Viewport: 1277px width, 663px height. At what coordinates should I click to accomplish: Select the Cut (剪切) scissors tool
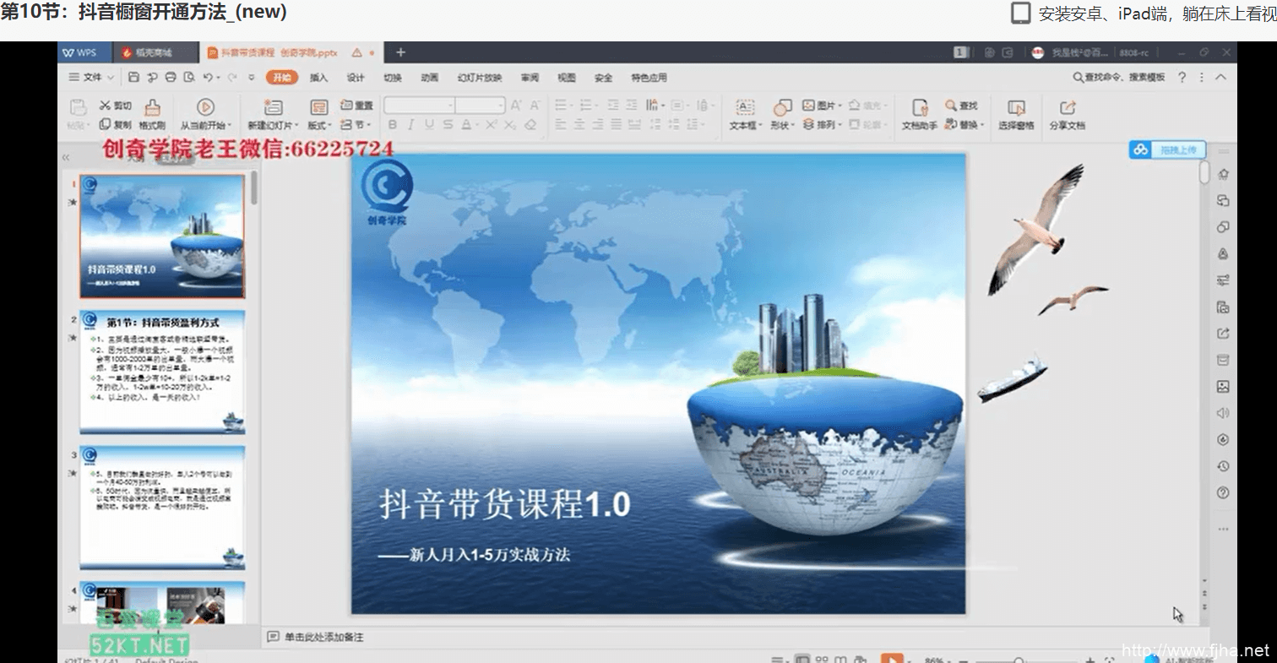coord(116,106)
